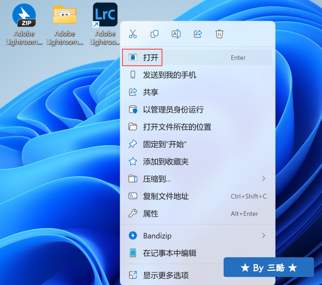The height and width of the screenshot is (285, 322).
Task: Choose 以管理员身份运行
Action: point(197,110)
